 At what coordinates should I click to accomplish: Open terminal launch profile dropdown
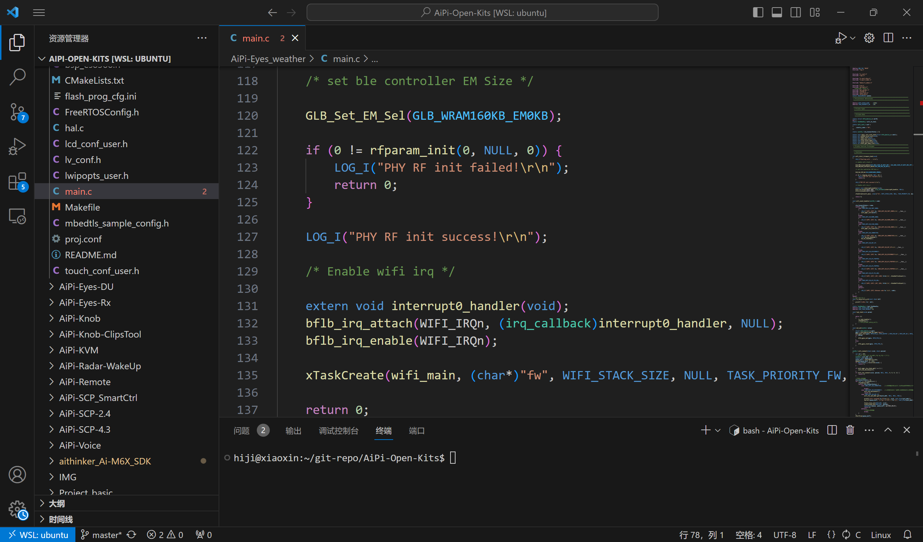pos(718,431)
